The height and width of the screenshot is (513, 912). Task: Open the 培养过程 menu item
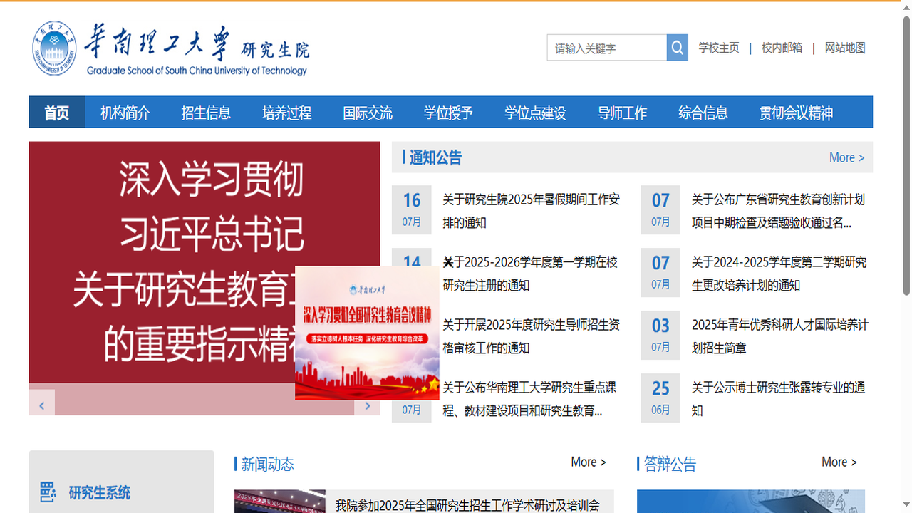tap(286, 112)
